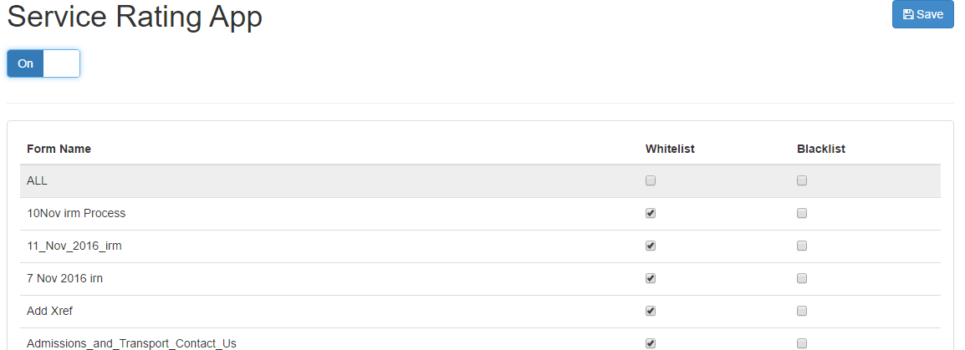Check the Add Xref Blacklist checkbox

coord(802,312)
